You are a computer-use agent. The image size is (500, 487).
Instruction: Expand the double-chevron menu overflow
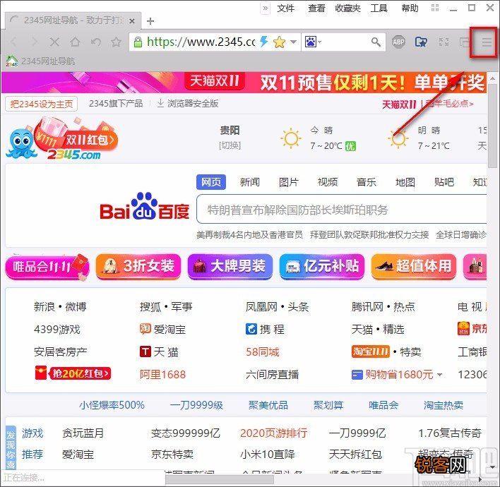point(266,8)
